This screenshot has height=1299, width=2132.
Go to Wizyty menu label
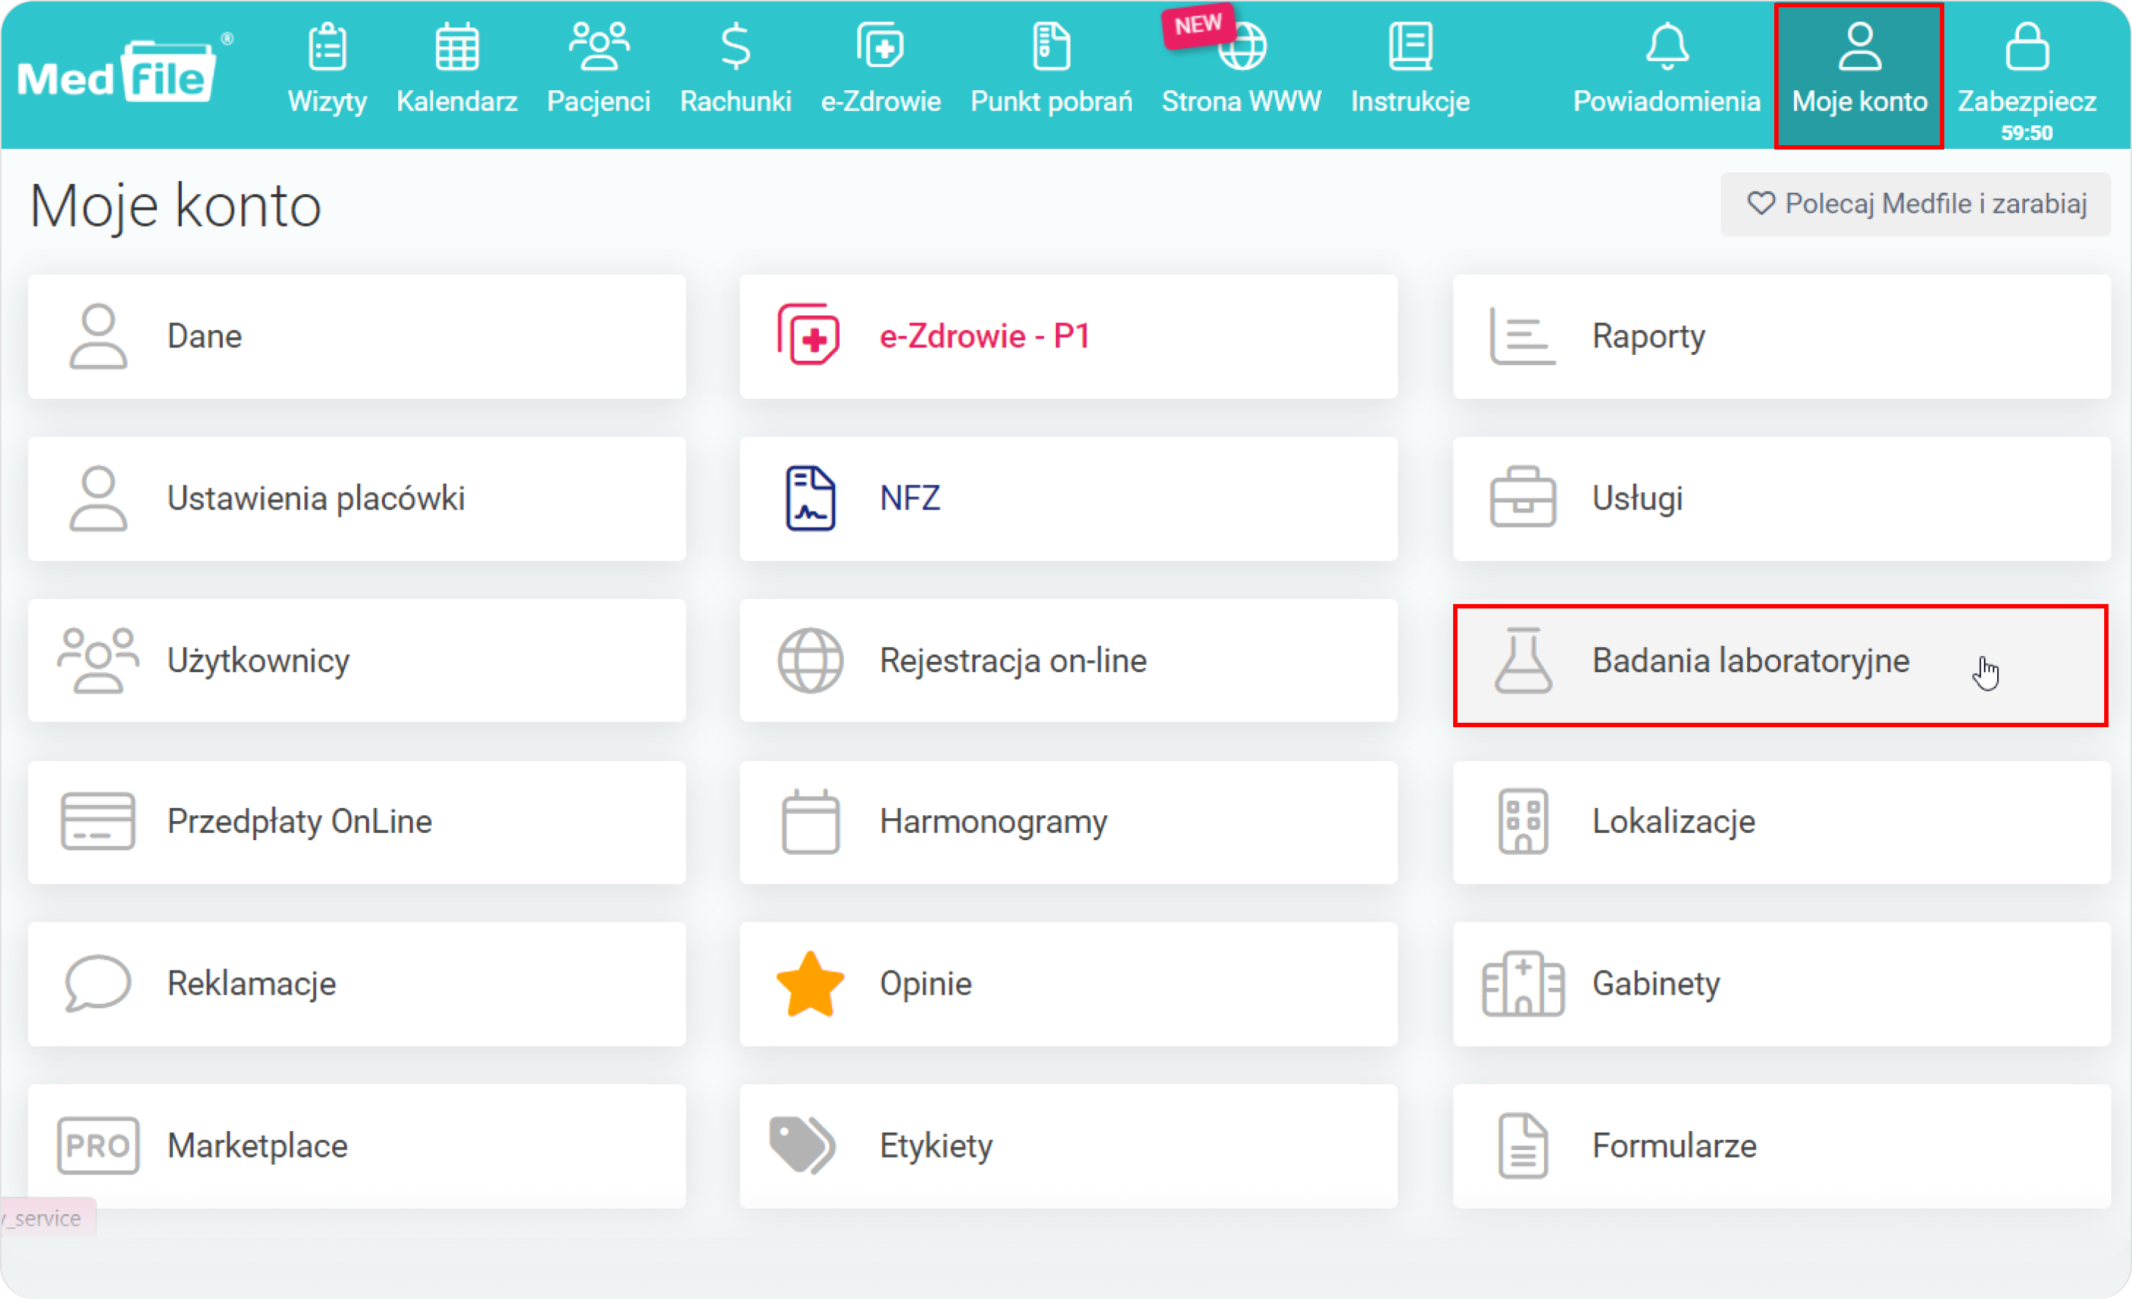tap(327, 101)
